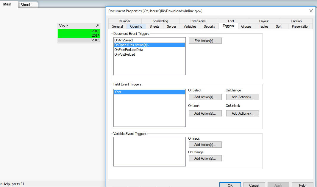Screen dimensions: 317x187
Task: Cancel the Document Properties dialog
Action: tap(254, 185)
